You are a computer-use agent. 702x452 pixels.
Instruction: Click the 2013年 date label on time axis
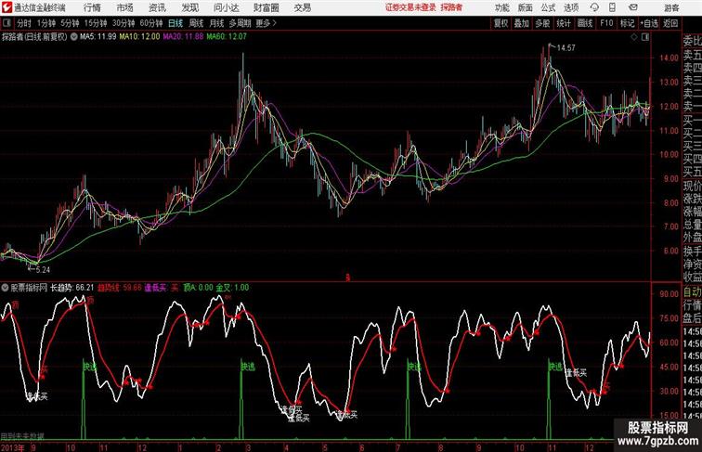pyautogui.click(x=13, y=447)
